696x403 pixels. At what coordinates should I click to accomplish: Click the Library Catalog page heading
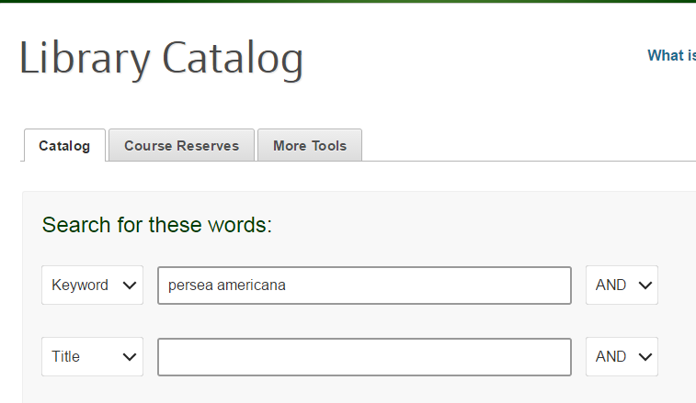click(161, 58)
